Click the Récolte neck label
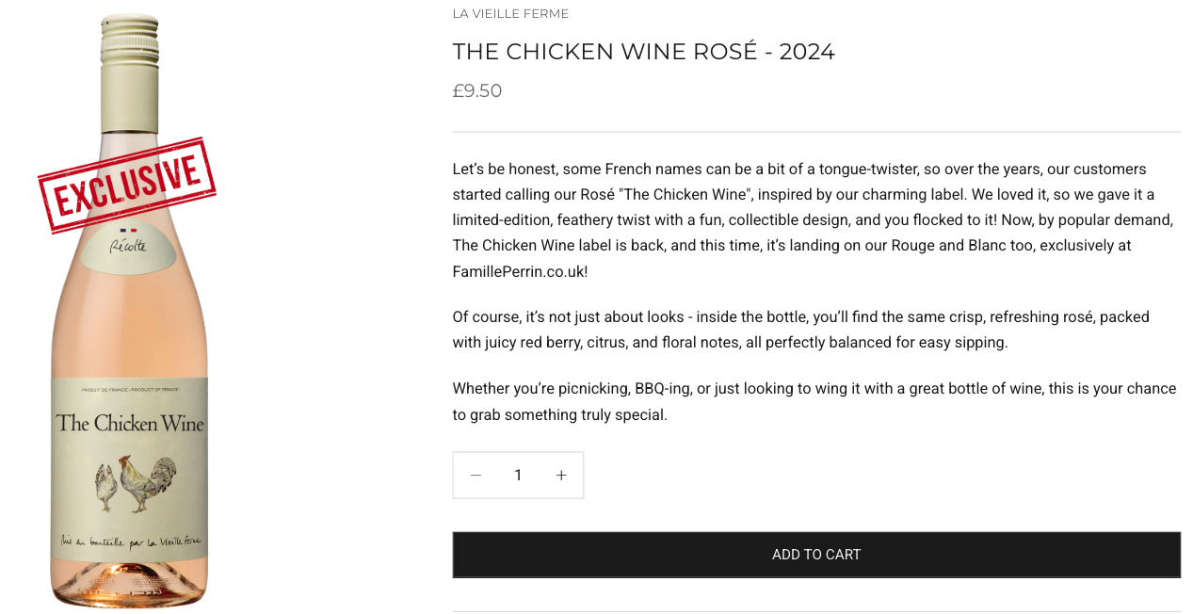Viewport: 1193px width, 614px height. pos(128,247)
